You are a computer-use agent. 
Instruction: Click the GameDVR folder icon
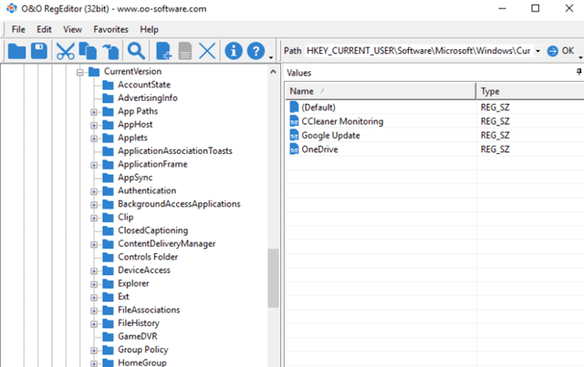tap(108, 337)
